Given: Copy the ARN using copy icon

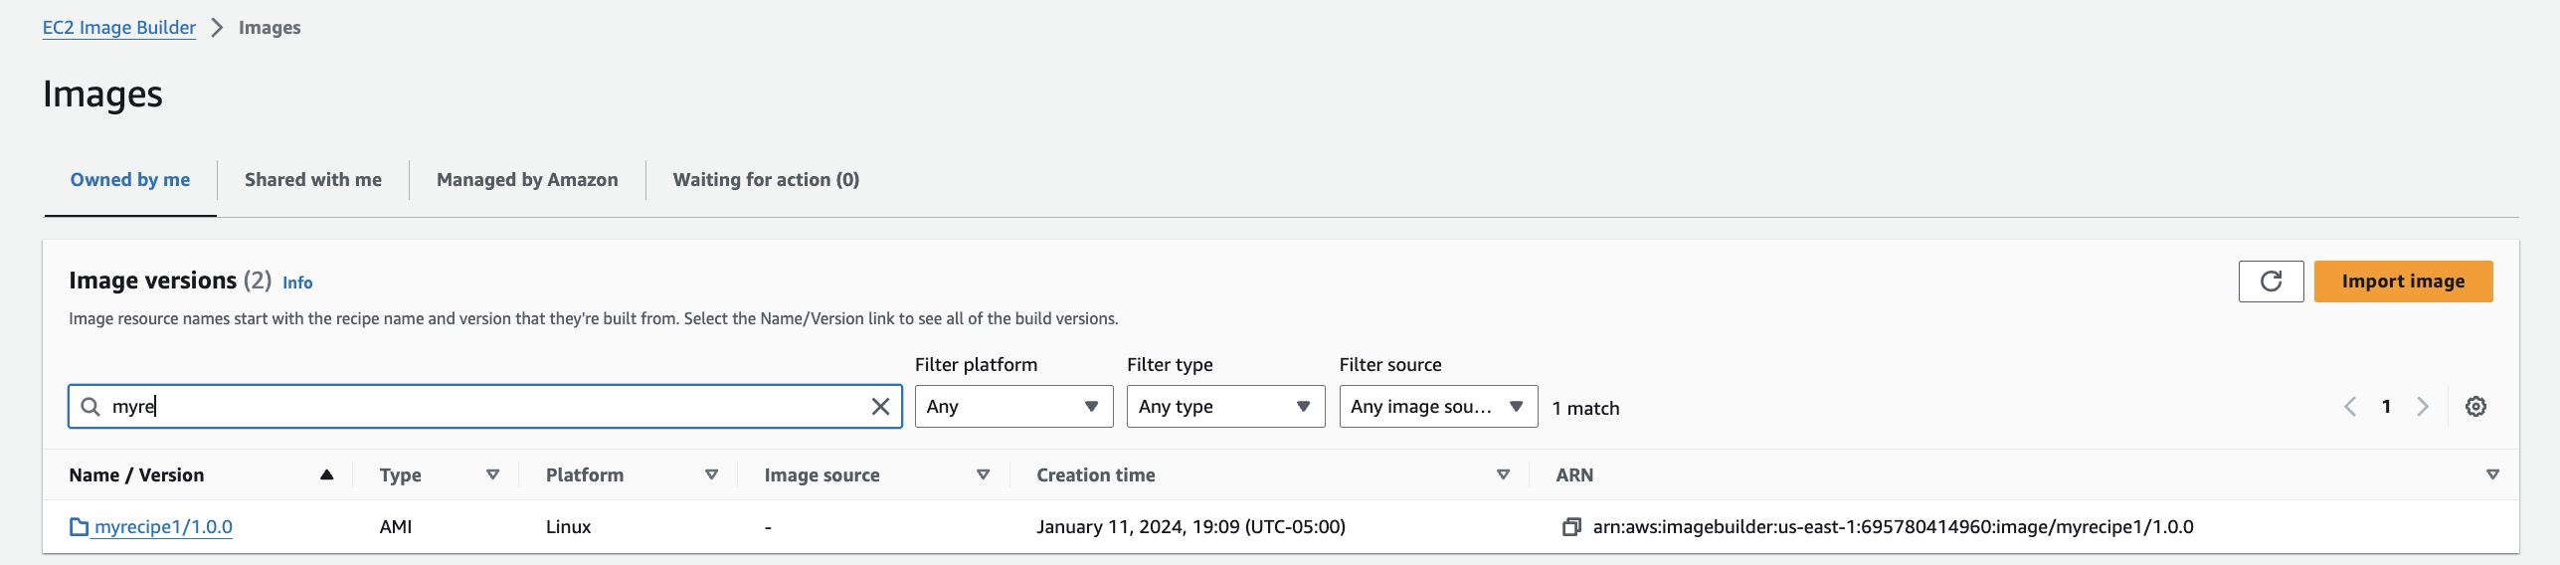Looking at the screenshot, I should click(x=1570, y=527).
